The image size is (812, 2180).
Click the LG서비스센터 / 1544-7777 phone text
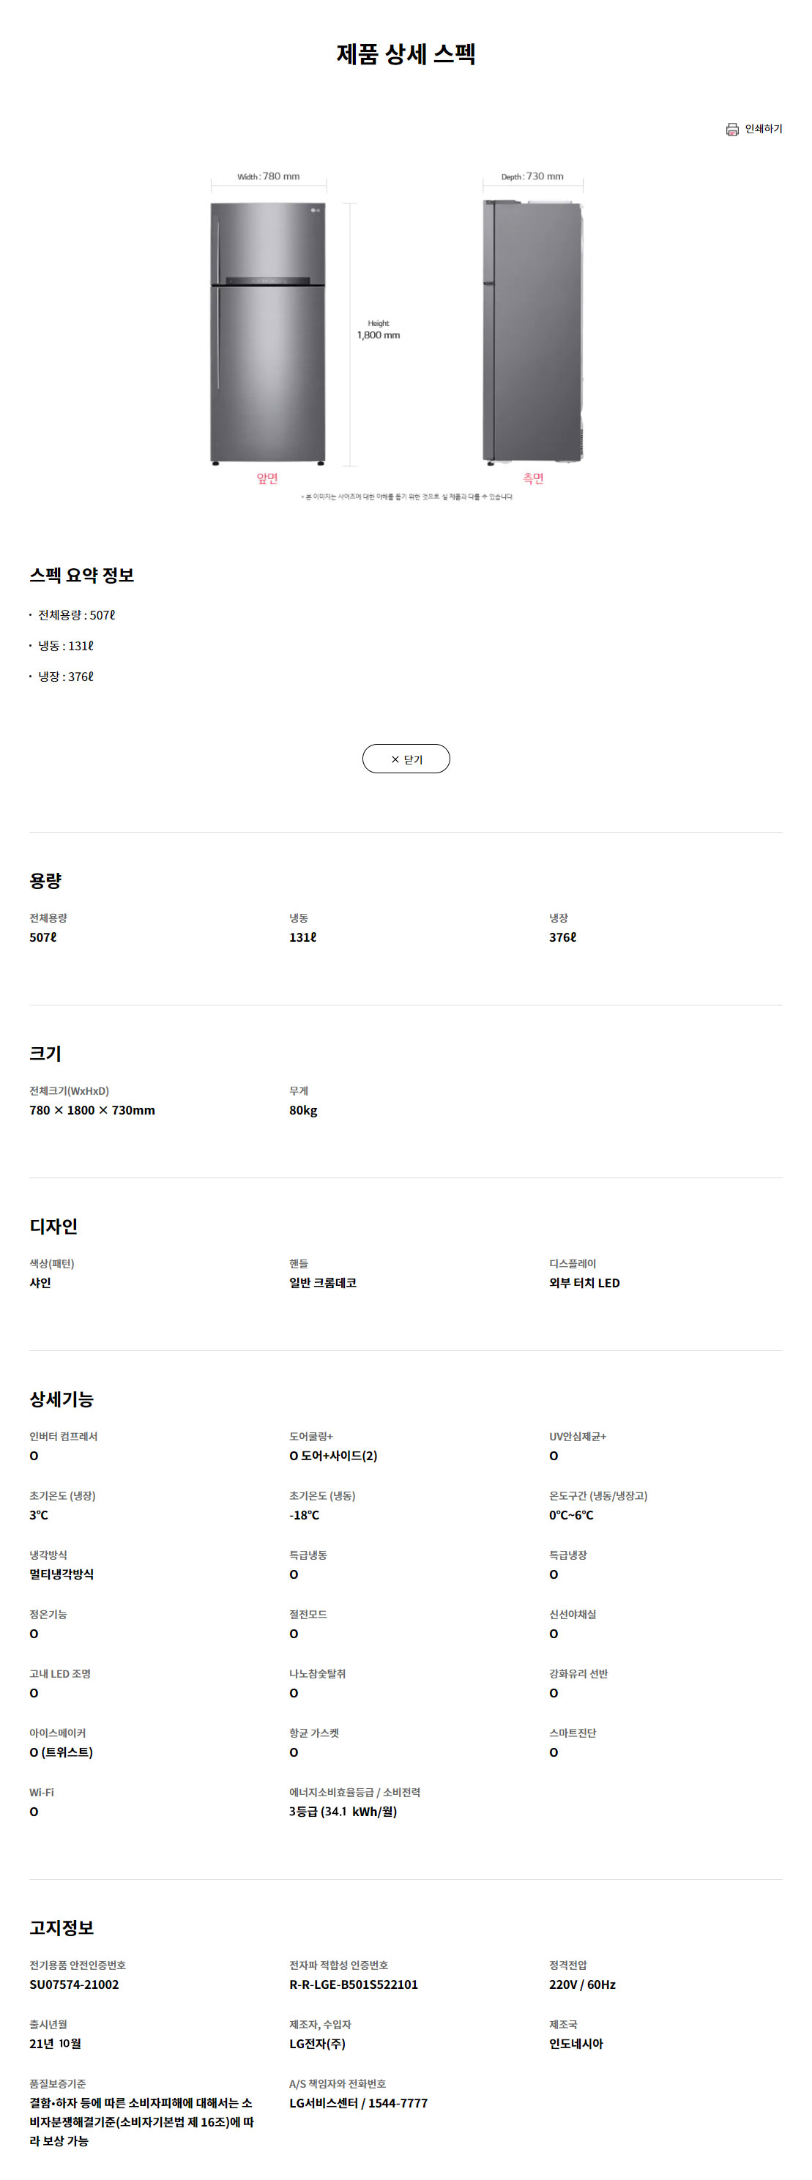tap(359, 2102)
